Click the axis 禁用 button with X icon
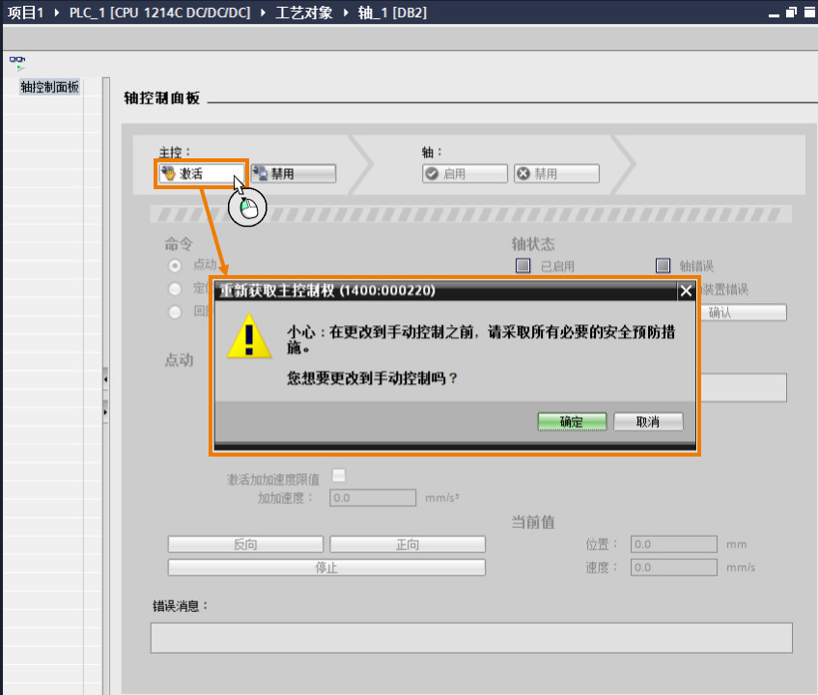This screenshot has height=695, width=818. click(x=556, y=174)
